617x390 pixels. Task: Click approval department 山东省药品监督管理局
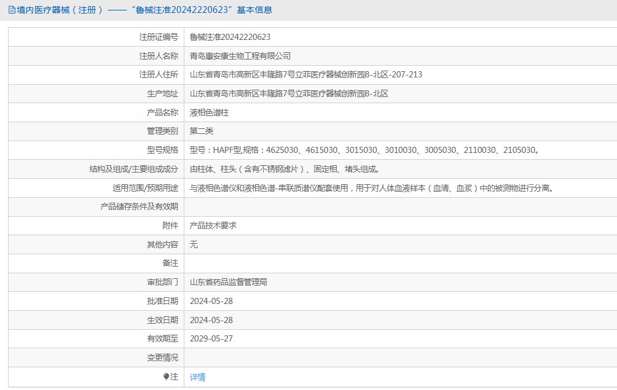pyautogui.click(x=228, y=283)
